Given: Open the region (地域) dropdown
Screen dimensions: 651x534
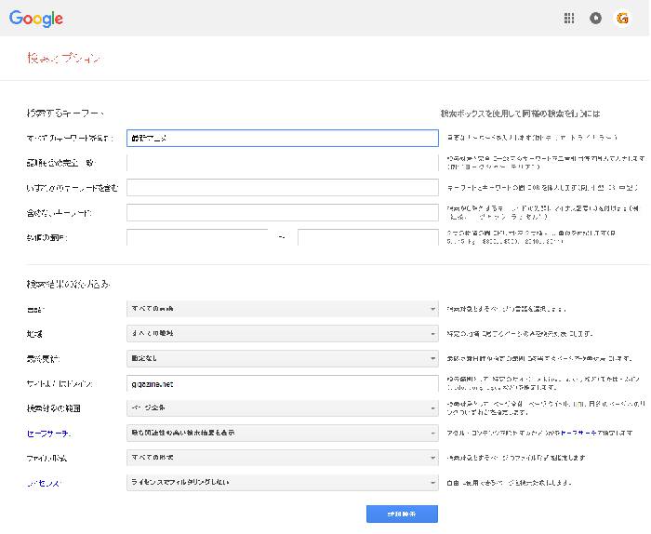Looking at the screenshot, I should [x=283, y=333].
